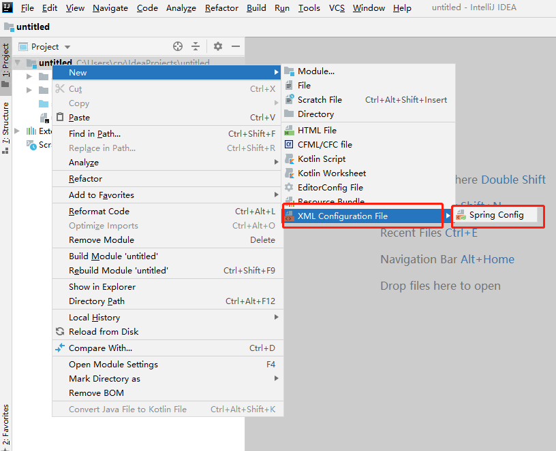Screen dimensions: 556x451
Task: Collapse the untitled root tree node
Action: point(18,63)
